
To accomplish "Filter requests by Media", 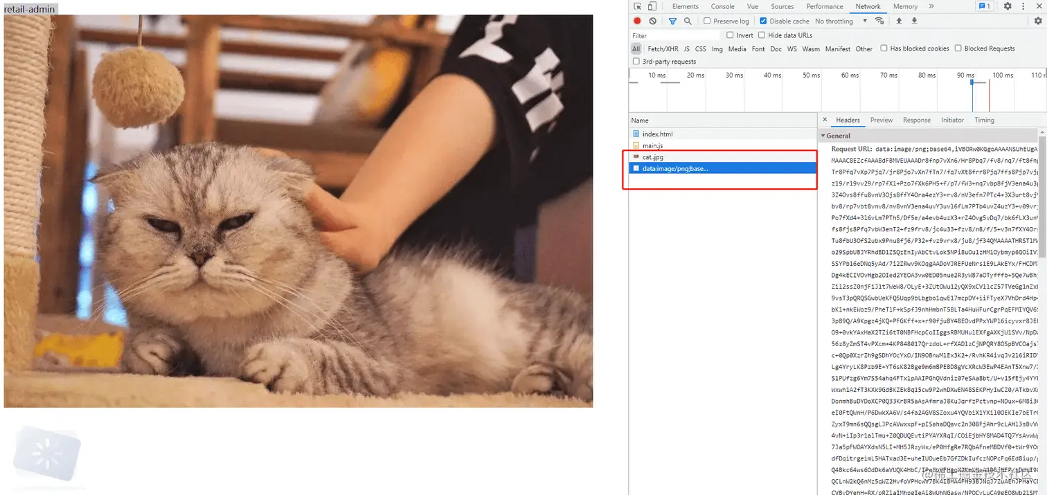I will click(737, 48).
